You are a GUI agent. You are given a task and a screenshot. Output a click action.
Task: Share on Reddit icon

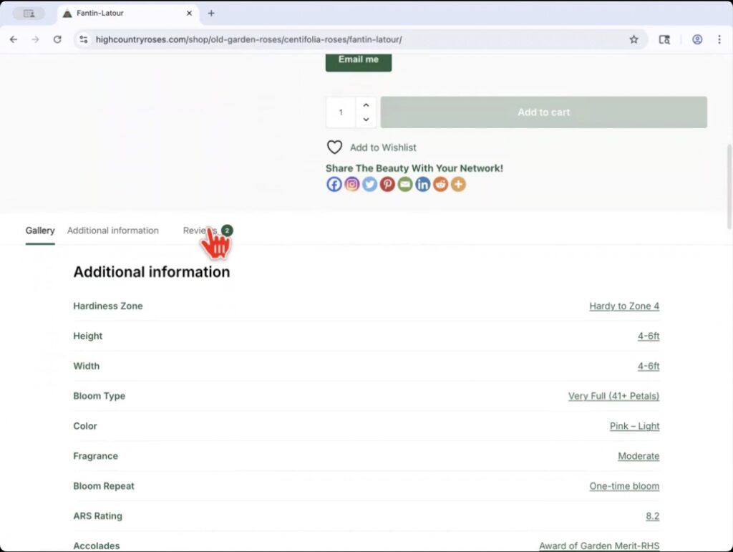pos(440,184)
